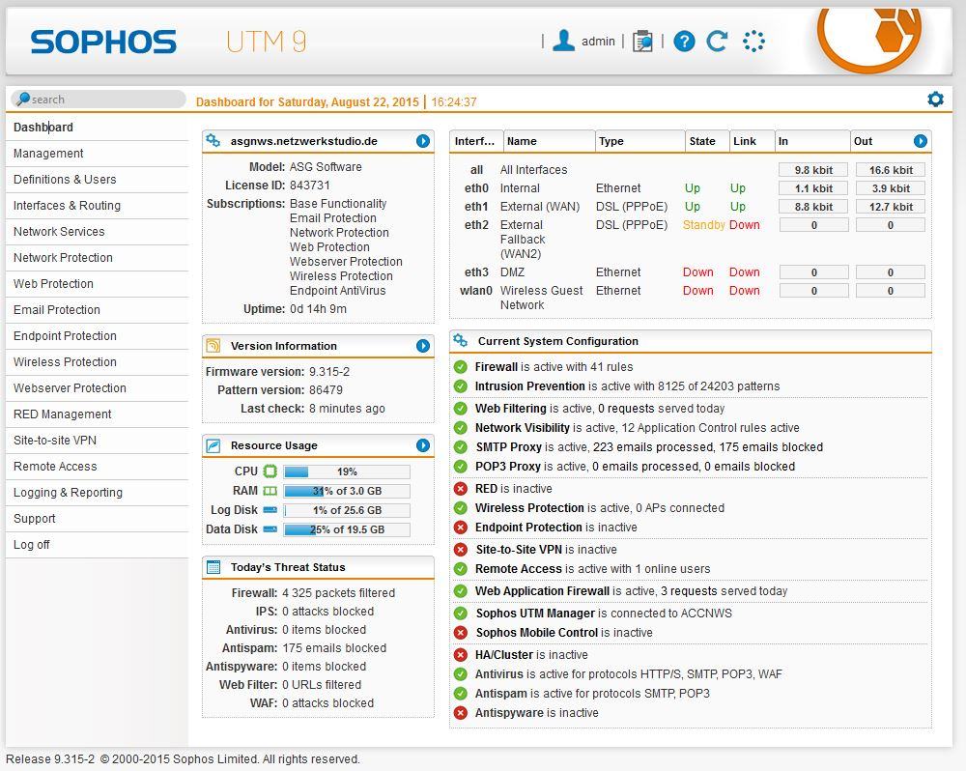Viewport: 966px width, 771px height.
Task: Click the Today's Threat Status calendar icon
Action: (213, 567)
